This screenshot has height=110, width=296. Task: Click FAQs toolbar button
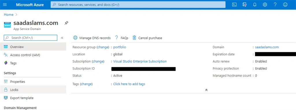[122, 38]
